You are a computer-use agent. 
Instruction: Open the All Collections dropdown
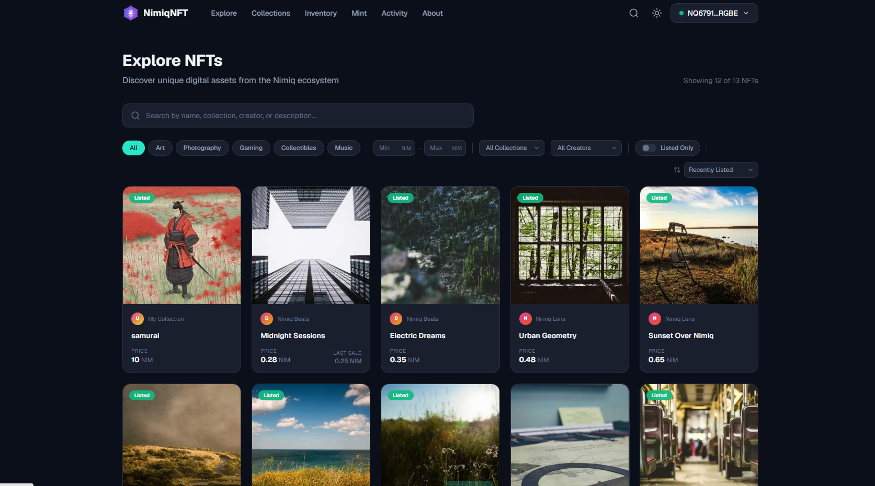(512, 148)
